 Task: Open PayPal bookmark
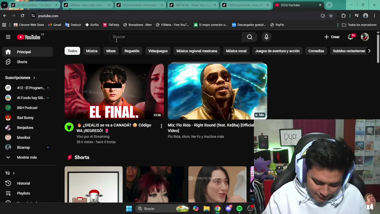pyautogui.click(x=277, y=25)
